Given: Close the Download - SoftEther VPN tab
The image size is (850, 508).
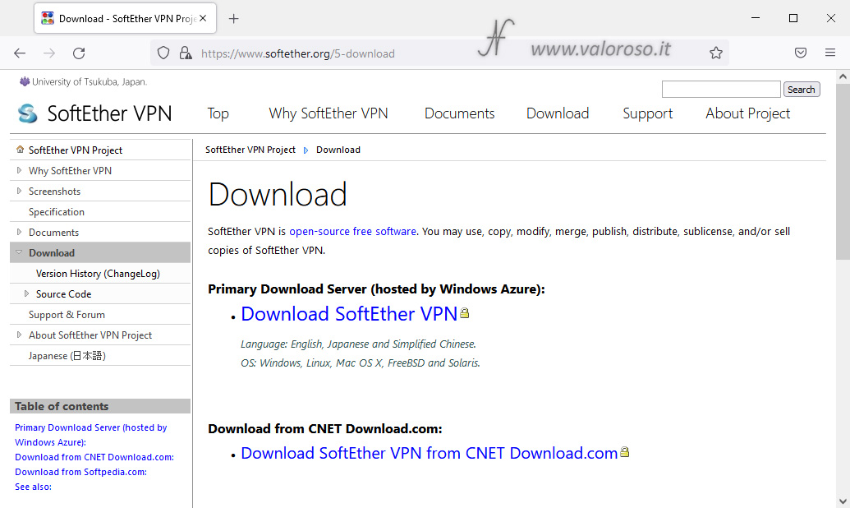Looking at the screenshot, I should (203, 18).
